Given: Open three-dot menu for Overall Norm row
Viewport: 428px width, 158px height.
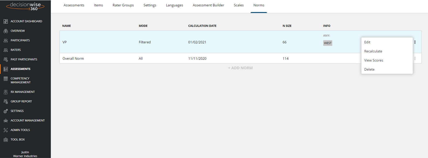Looking at the screenshot, I should (415, 58).
